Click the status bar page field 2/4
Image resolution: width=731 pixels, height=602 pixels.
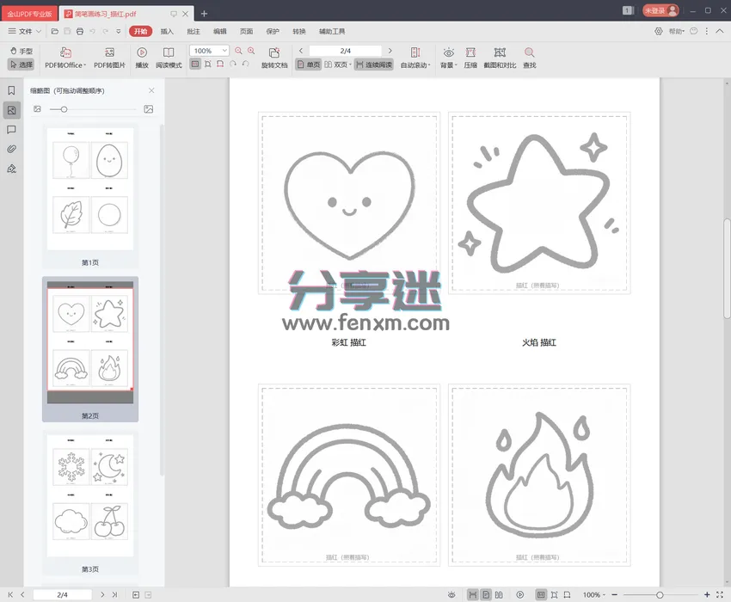coord(63,594)
